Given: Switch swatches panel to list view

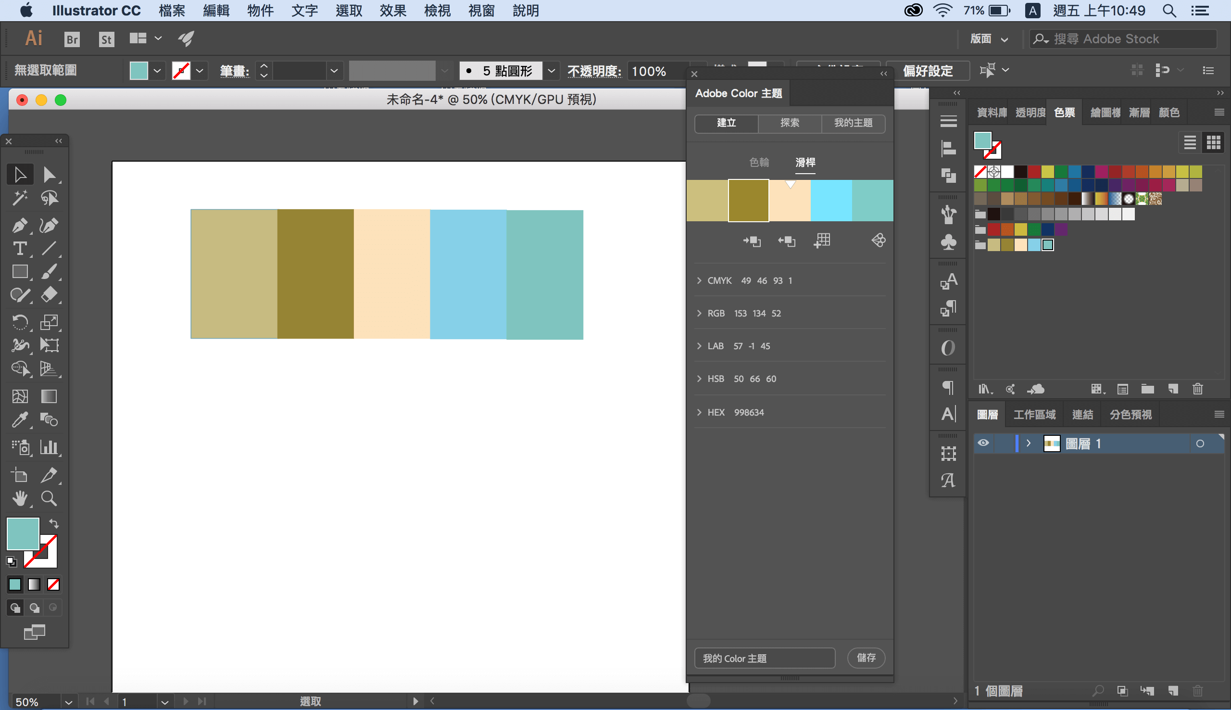Looking at the screenshot, I should point(1190,142).
